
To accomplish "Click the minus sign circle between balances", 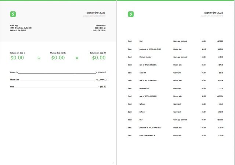I will (x=39, y=58).
